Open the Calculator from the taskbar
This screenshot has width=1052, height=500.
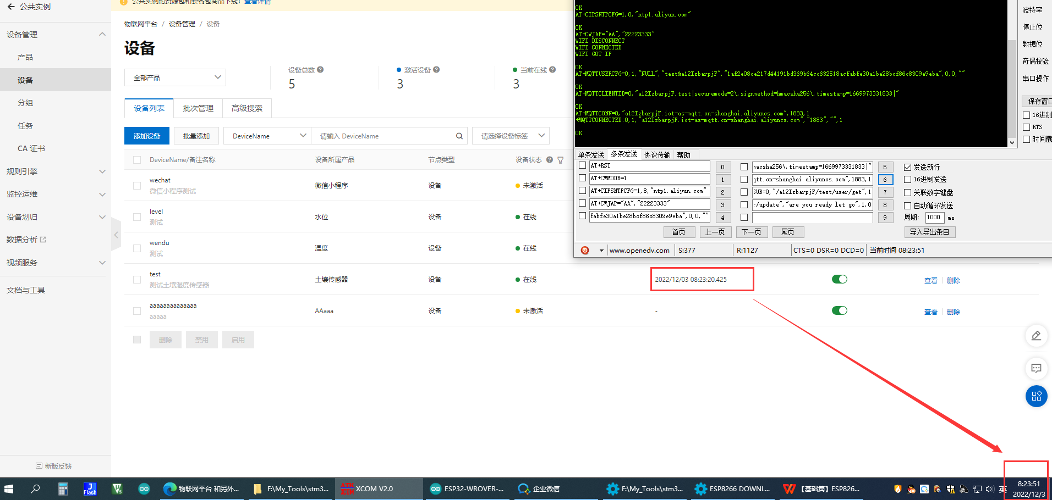(63, 488)
